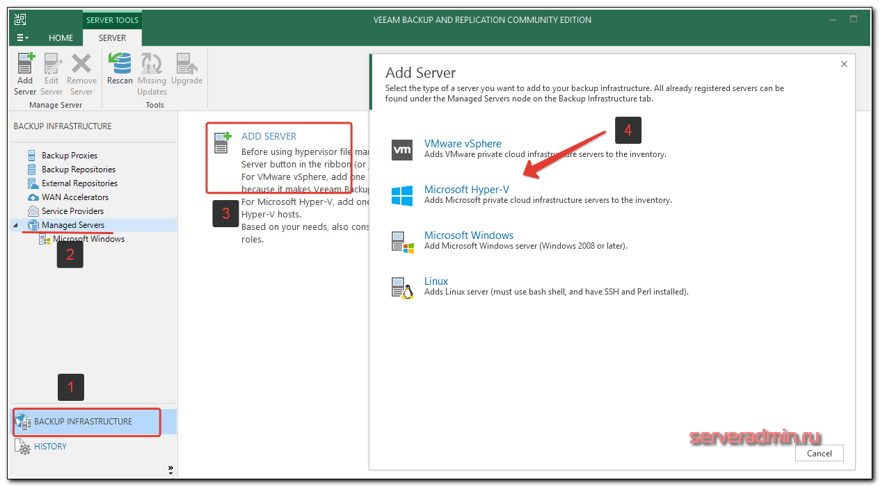This screenshot has width=880, height=487.
Task: Select WAN Accelerators in the tree
Action: click(x=74, y=197)
